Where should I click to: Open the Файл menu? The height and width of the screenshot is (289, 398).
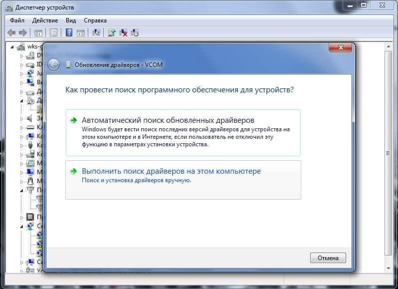17,20
